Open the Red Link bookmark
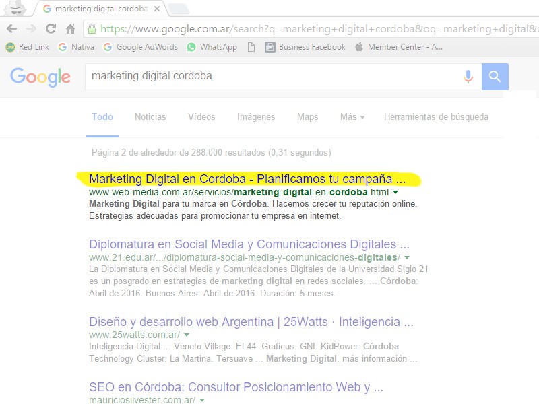 [28, 47]
